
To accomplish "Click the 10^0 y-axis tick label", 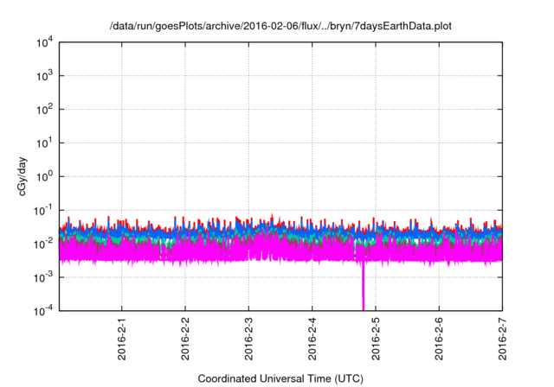I will click(x=43, y=176).
